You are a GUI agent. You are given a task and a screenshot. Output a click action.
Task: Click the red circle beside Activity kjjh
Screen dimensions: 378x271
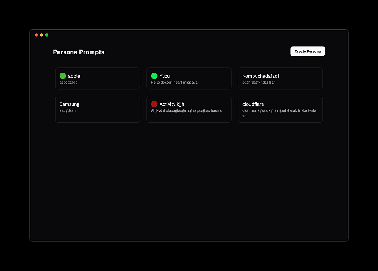pyautogui.click(x=154, y=104)
